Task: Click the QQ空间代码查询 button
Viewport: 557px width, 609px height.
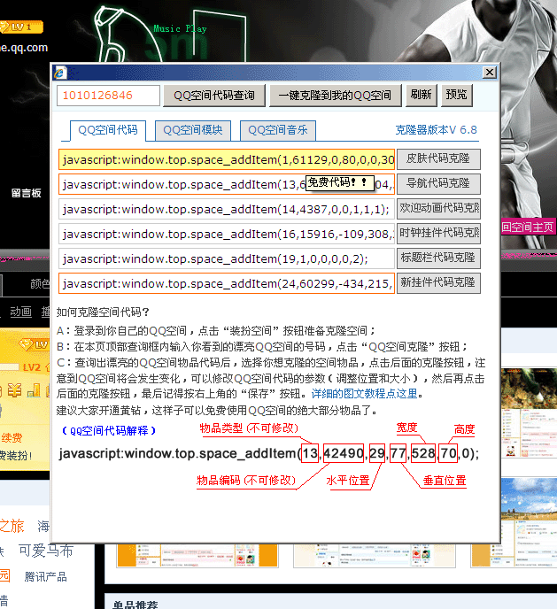Action: pyautogui.click(x=214, y=96)
